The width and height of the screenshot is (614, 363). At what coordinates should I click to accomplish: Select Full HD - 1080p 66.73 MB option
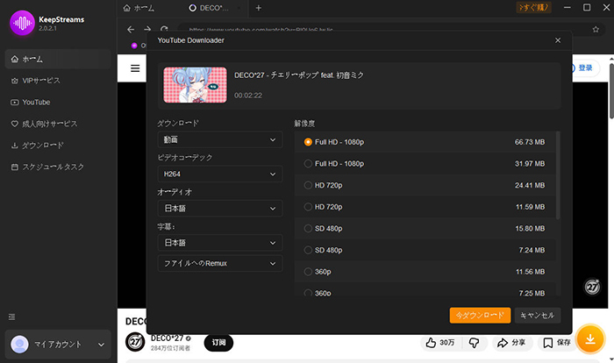point(425,142)
